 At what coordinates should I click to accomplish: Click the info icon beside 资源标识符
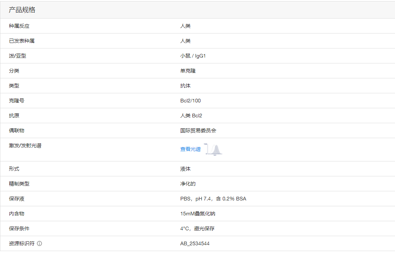tap(40, 243)
